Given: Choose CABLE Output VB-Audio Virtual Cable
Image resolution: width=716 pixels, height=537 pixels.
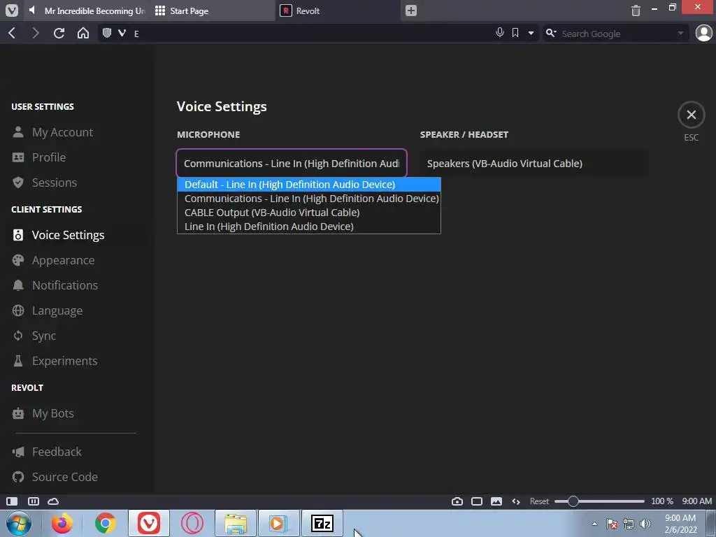Looking at the screenshot, I should (x=308, y=213).
